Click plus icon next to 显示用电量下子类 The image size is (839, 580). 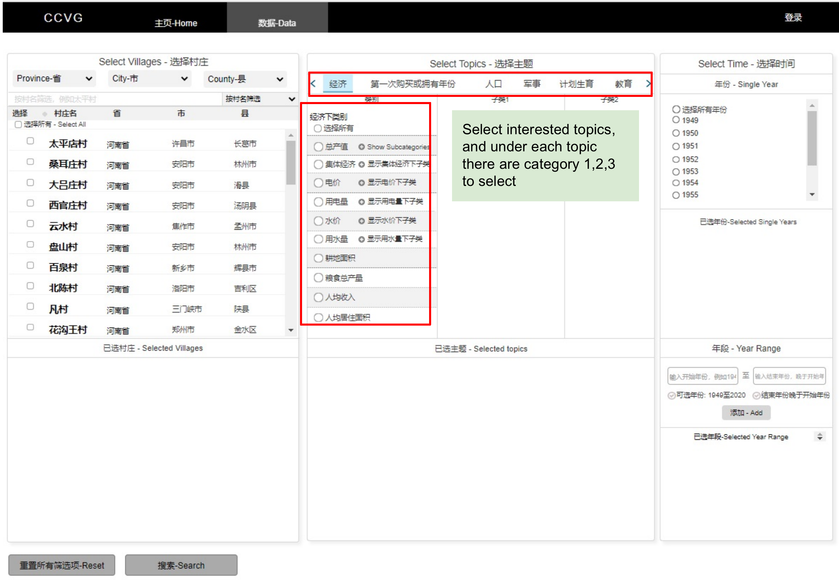(x=361, y=202)
